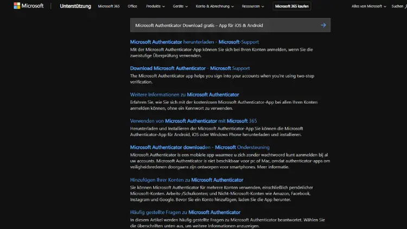Submit search with the blue arrow icon
407x229 pixels.
[x=323, y=25]
